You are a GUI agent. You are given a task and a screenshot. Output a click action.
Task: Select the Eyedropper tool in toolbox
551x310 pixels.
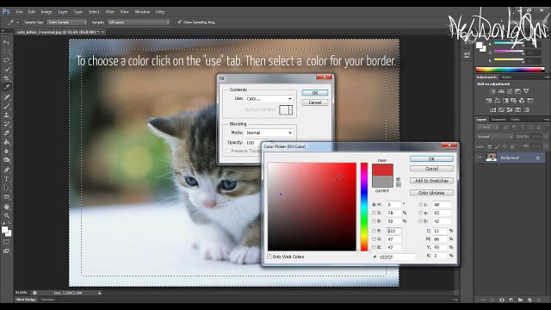point(7,87)
